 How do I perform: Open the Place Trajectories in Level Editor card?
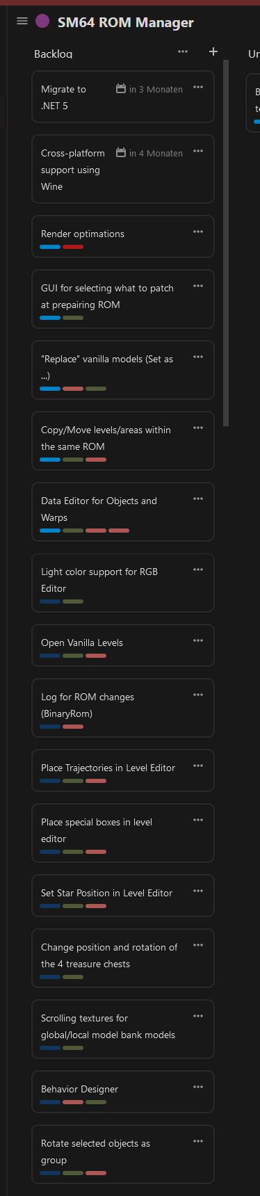pyautogui.click(x=123, y=770)
